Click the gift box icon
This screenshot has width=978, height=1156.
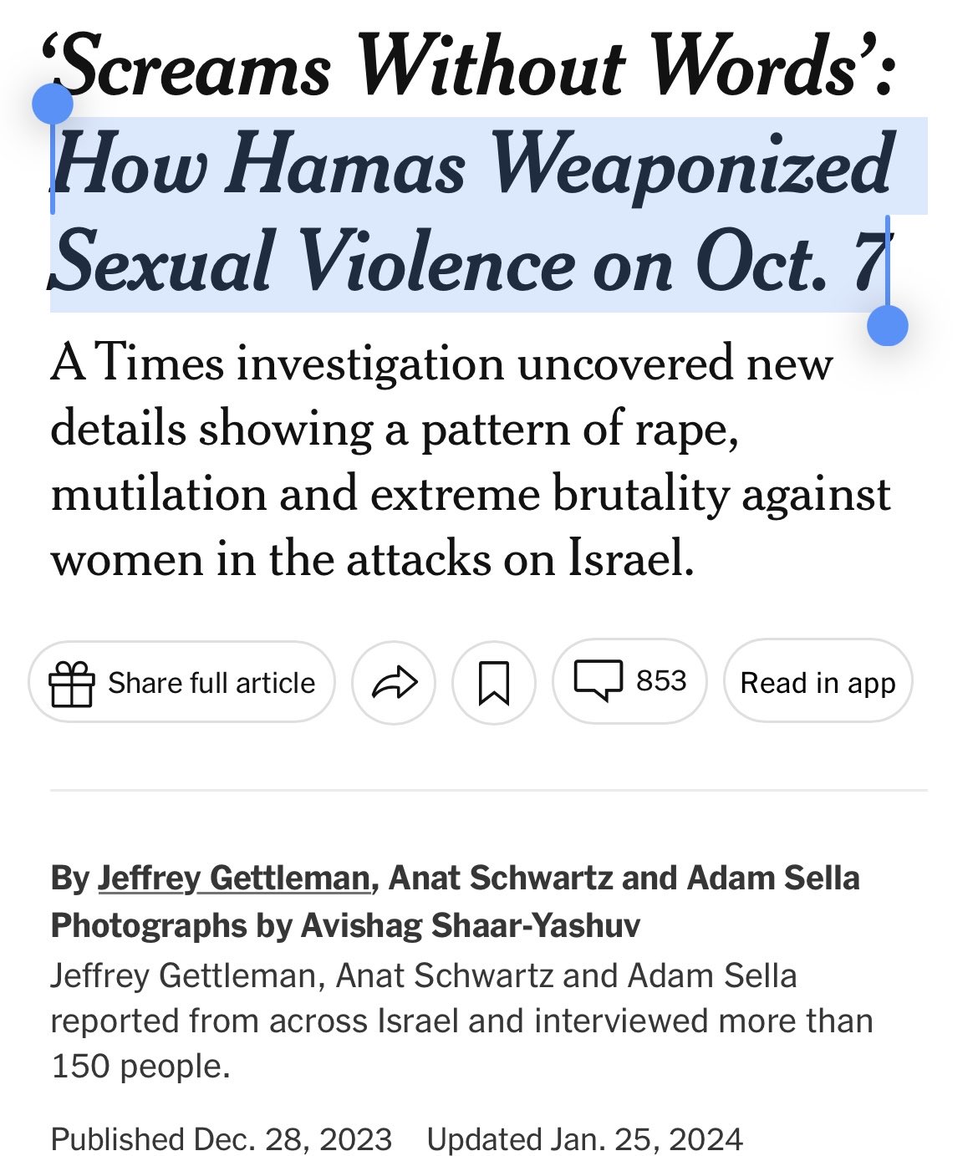pyautogui.click(x=72, y=683)
